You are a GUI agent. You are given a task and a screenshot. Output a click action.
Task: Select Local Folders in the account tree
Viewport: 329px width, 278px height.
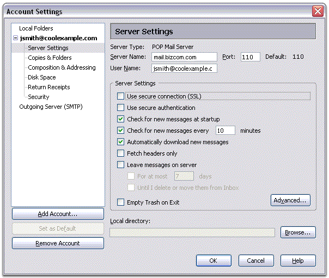(x=36, y=28)
